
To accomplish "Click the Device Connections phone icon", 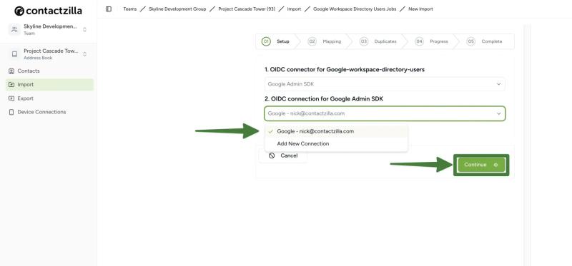I will pyautogui.click(x=11, y=112).
